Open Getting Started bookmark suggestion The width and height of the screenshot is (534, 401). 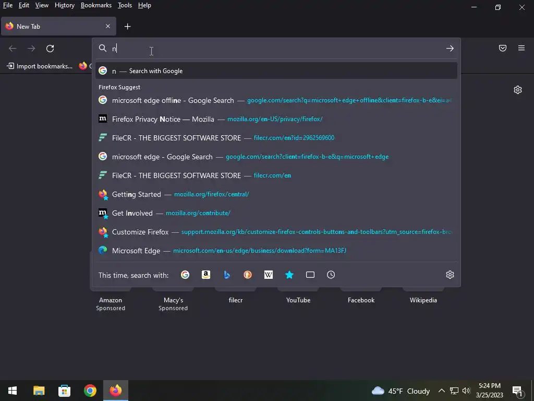[276, 194]
